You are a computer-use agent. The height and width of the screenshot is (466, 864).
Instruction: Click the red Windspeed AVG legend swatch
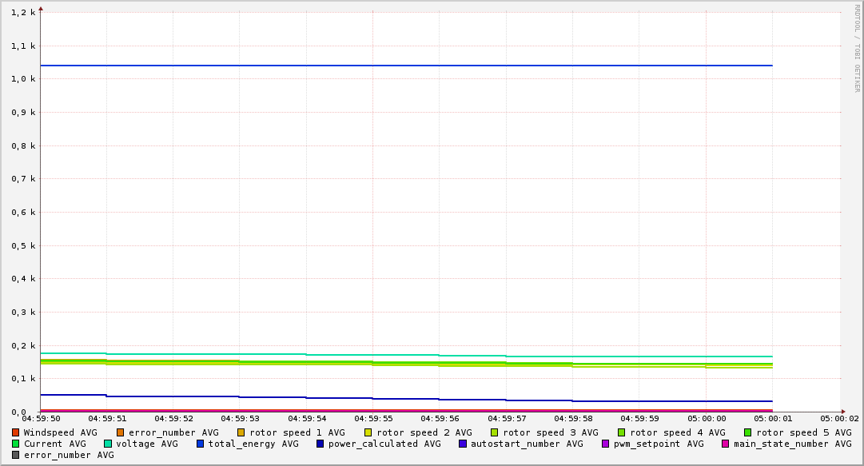point(15,433)
